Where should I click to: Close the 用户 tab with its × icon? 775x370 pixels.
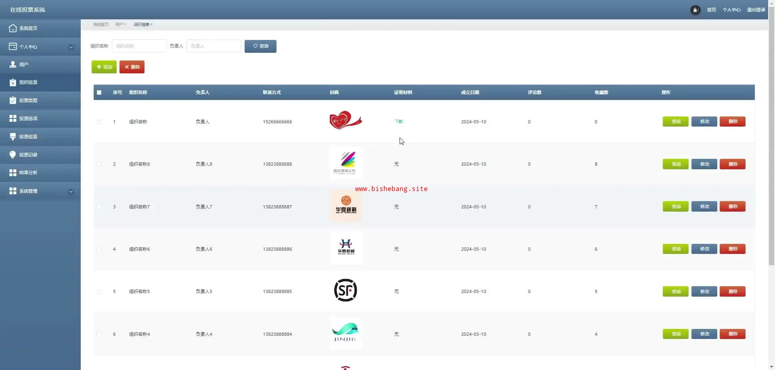125,25
